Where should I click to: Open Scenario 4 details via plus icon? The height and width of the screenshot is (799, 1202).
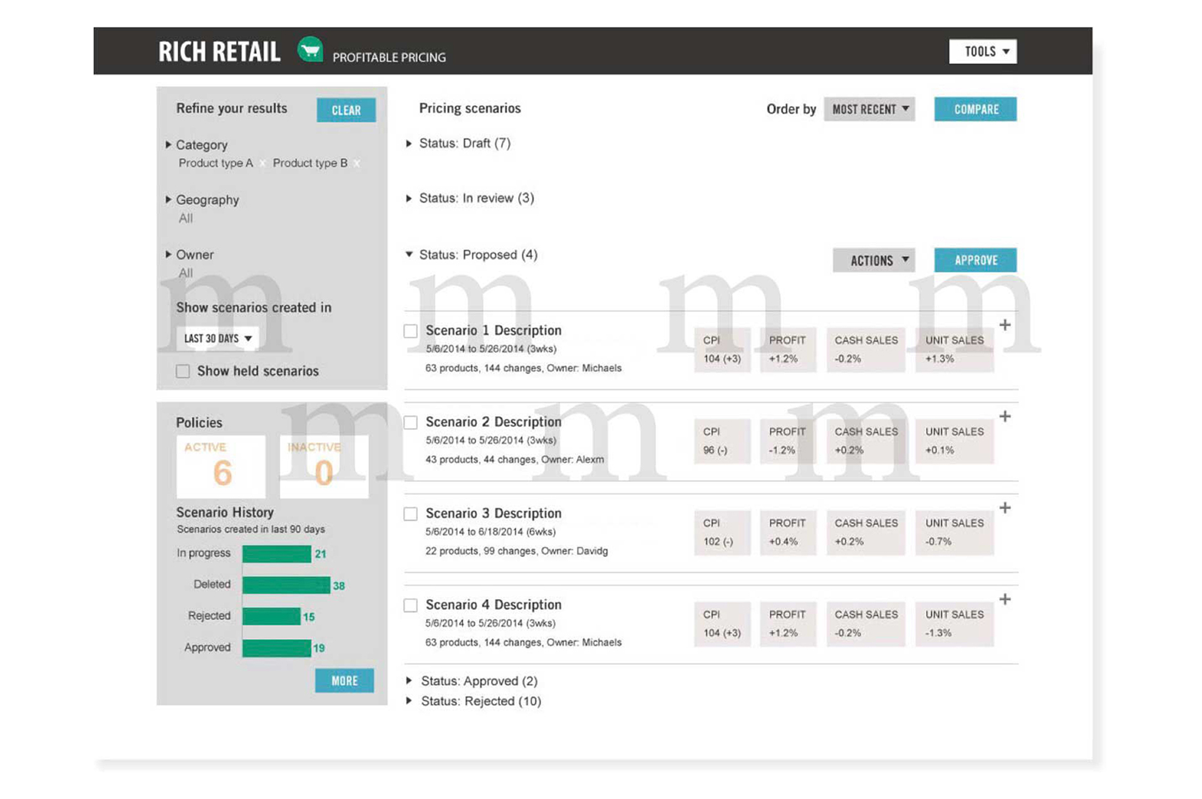[x=1005, y=600]
